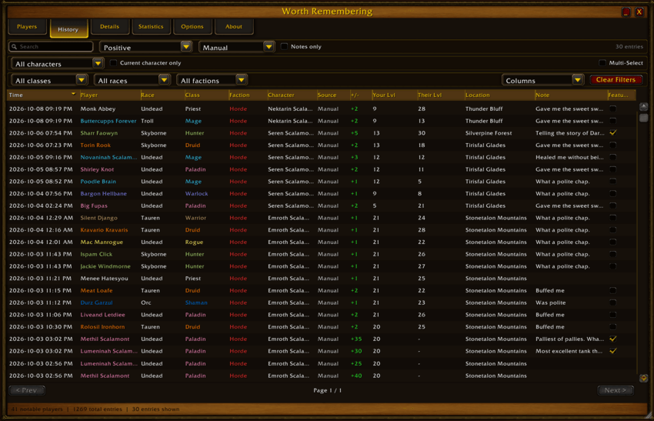Click the table scrollbar thumb
Image resolution: width=654 pixels, height=421 pixels.
coord(643,118)
